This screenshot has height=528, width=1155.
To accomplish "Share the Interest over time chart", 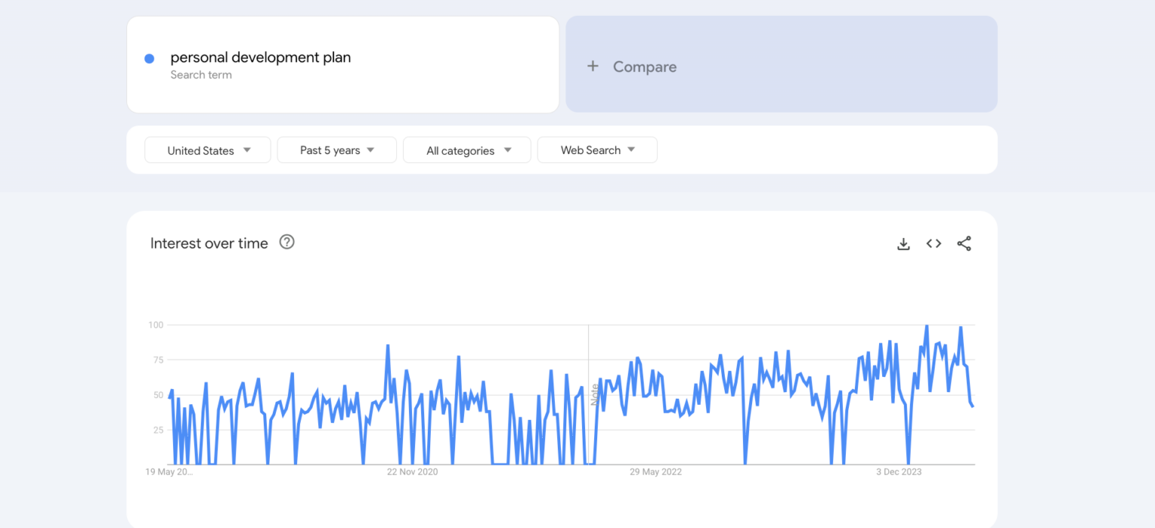I will (x=964, y=243).
